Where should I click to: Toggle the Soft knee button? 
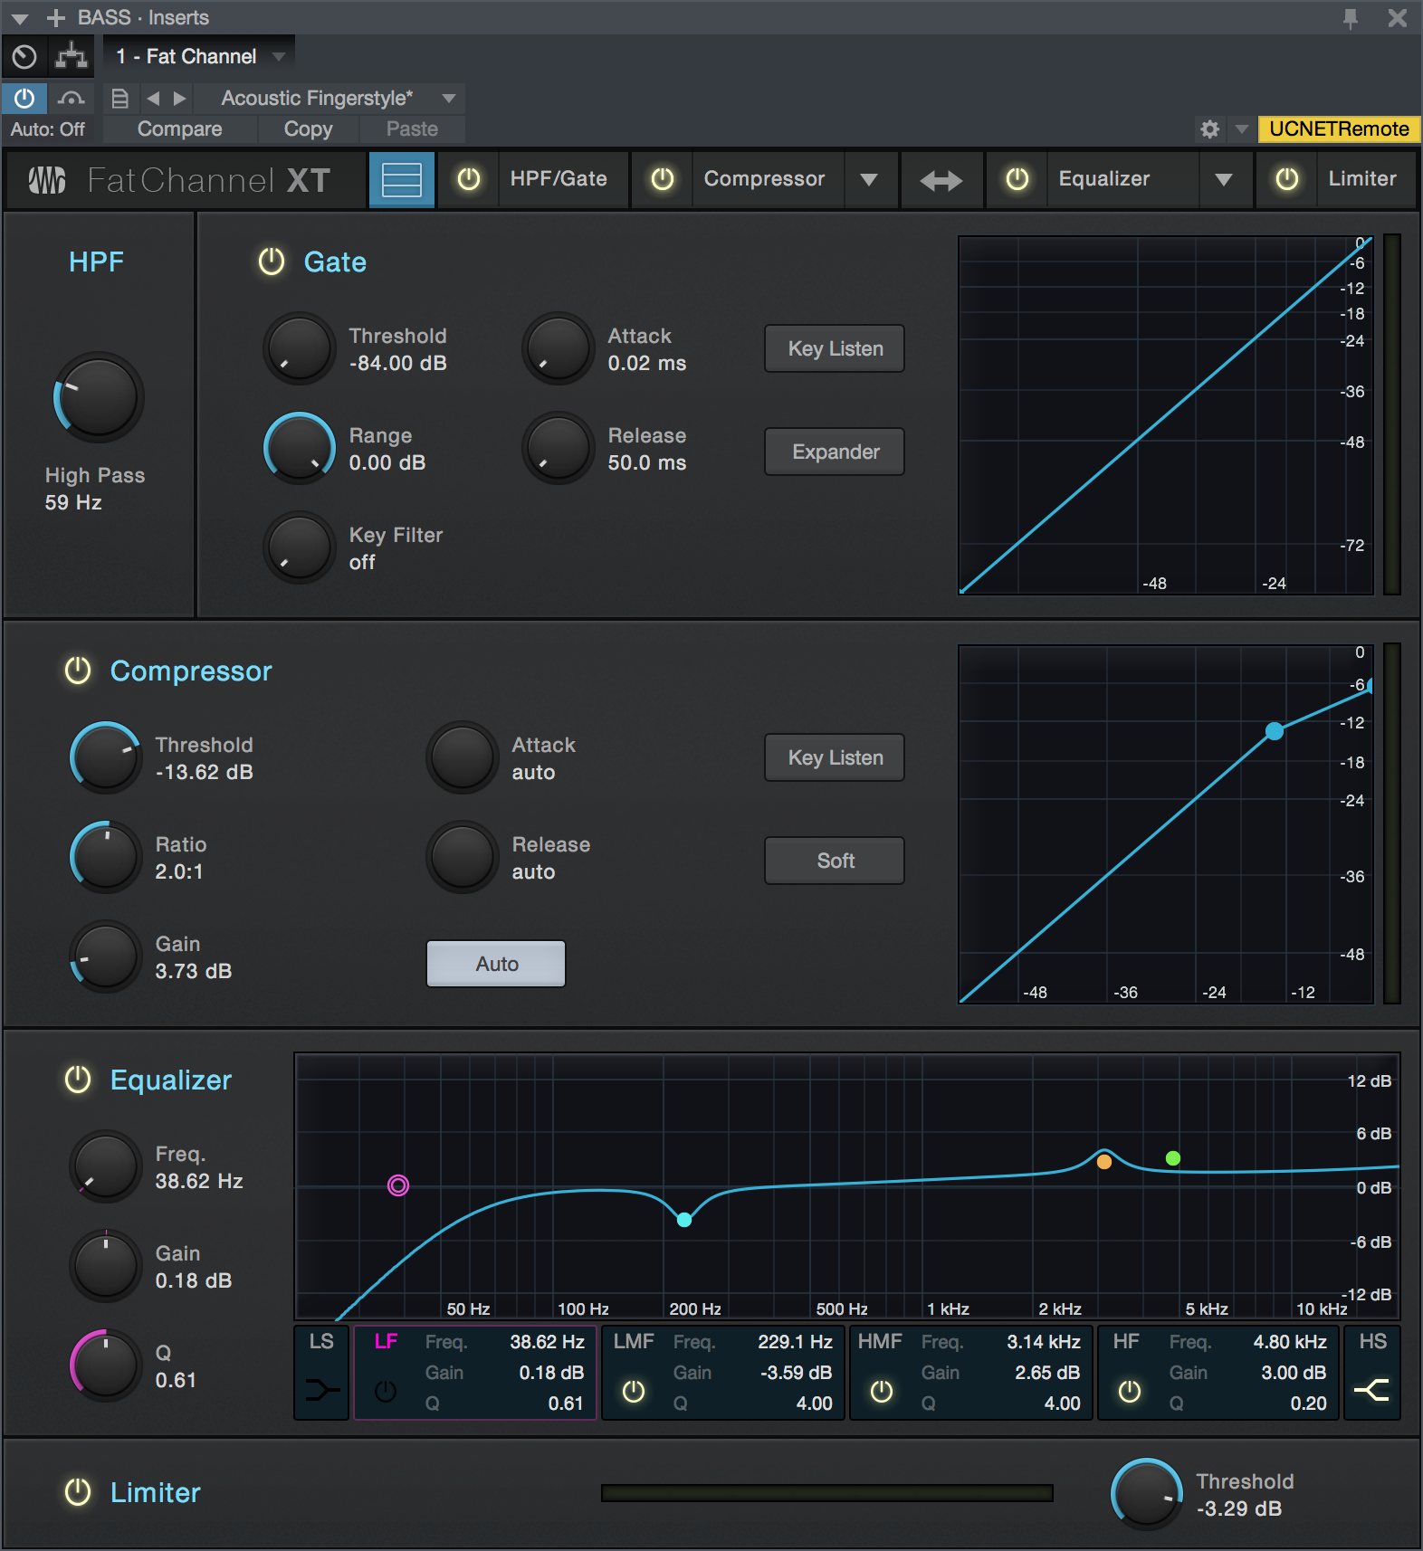click(x=835, y=861)
